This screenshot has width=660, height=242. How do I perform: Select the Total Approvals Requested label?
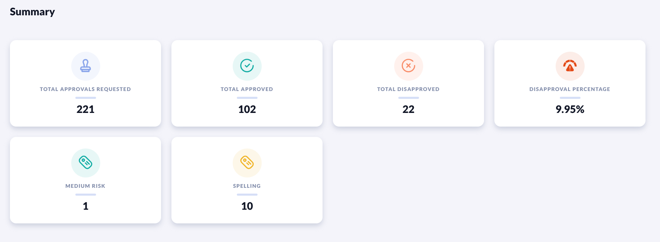point(85,89)
